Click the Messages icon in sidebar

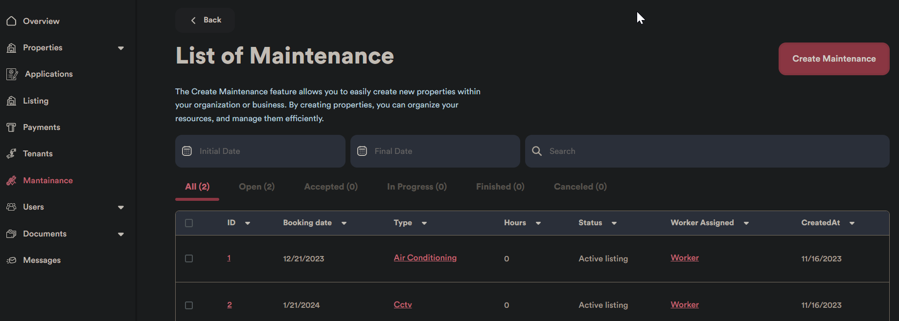click(x=11, y=260)
